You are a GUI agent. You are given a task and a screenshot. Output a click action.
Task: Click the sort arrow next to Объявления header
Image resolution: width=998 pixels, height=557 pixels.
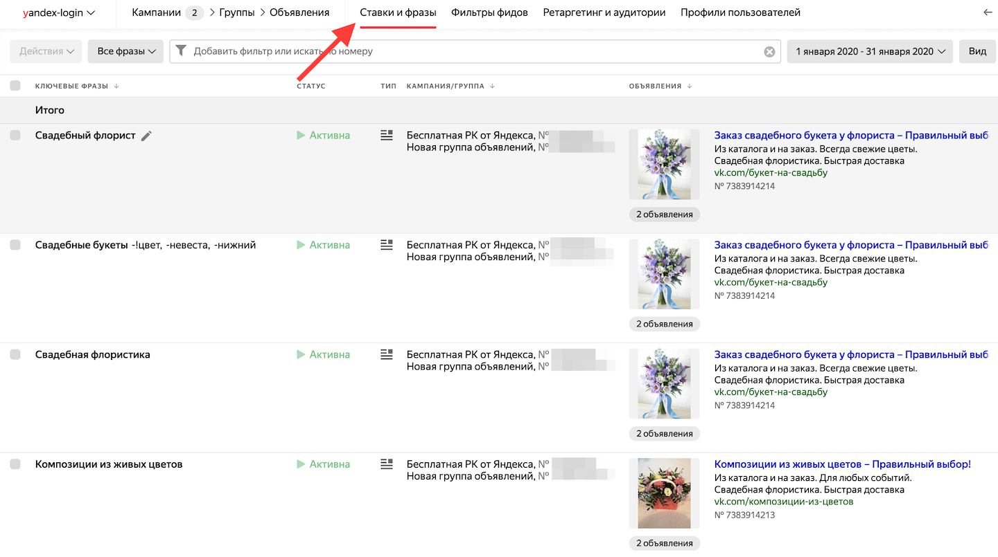point(689,86)
